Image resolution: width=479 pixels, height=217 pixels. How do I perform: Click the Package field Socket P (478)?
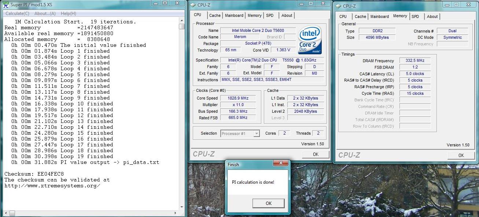[x=258, y=44]
